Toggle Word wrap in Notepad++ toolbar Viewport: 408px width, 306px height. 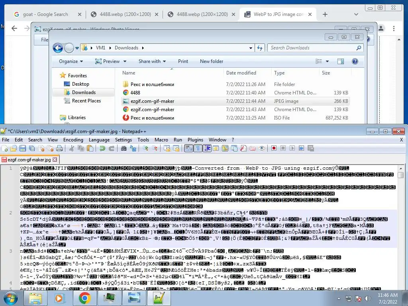pos(188,148)
